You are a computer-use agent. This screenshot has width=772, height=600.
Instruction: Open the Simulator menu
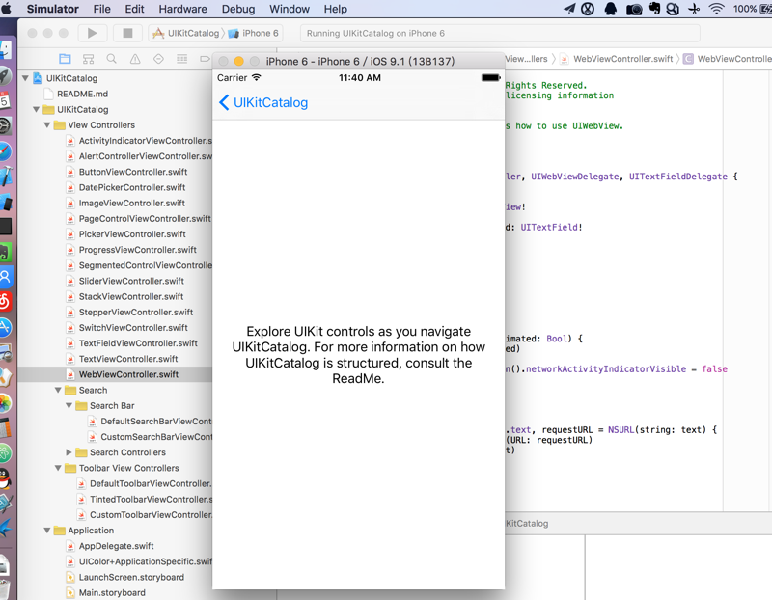52,9
